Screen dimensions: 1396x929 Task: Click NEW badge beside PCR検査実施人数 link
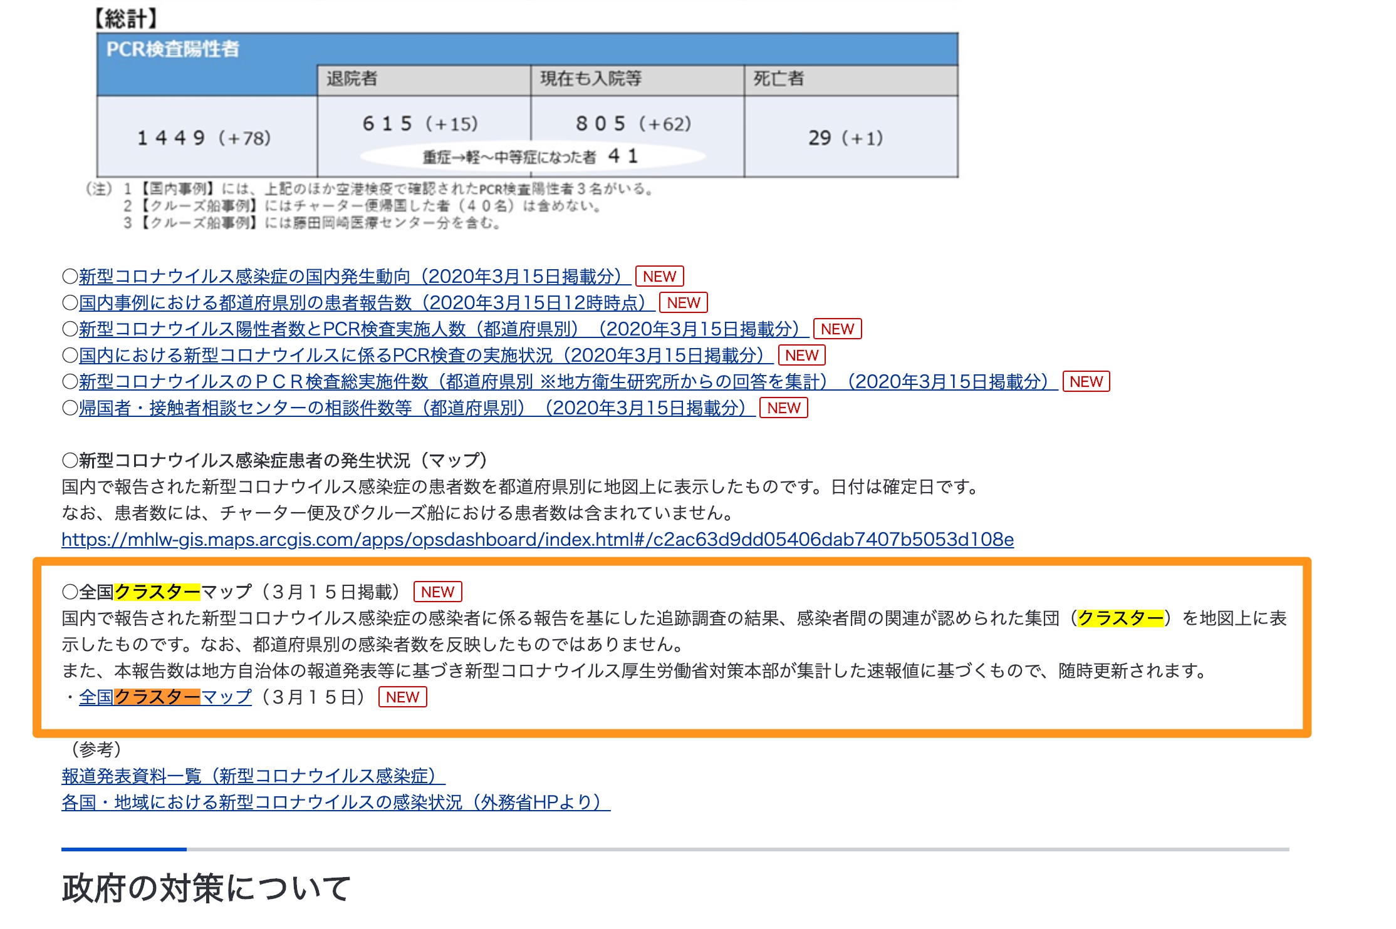(837, 329)
